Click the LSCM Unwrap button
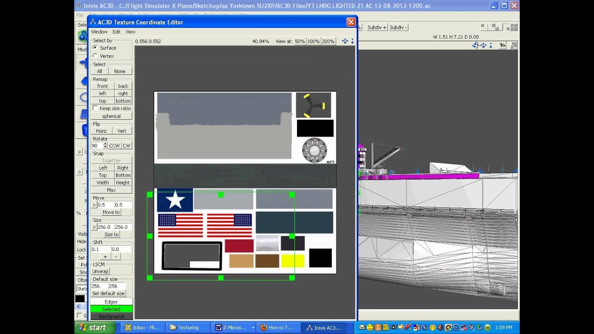Image resolution: width=594 pixels, height=334 pixels. [x=100, y=272]
